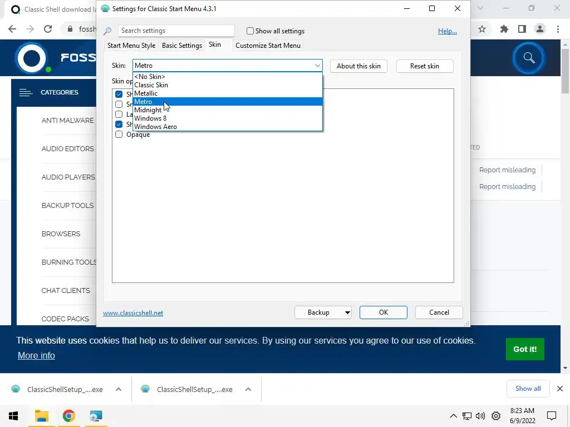The image size is (570, 427).
Task: Click the site lock icon in address bar
Action: 70,29
